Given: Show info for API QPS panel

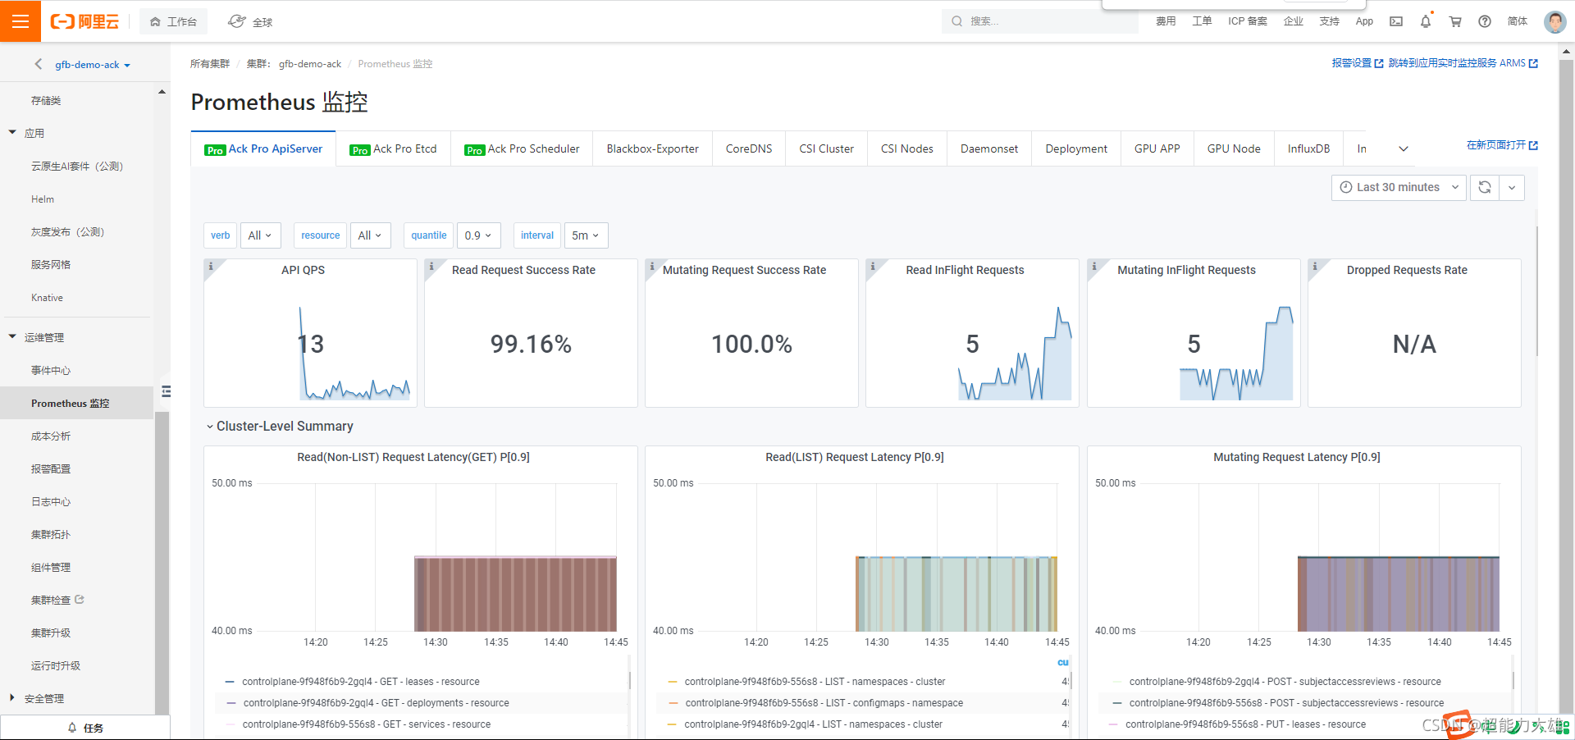Looking at the screenshot, I should pos(211,266).
